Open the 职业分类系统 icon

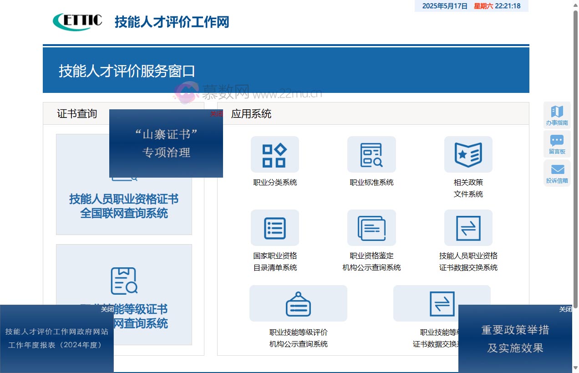click(274, 154)
